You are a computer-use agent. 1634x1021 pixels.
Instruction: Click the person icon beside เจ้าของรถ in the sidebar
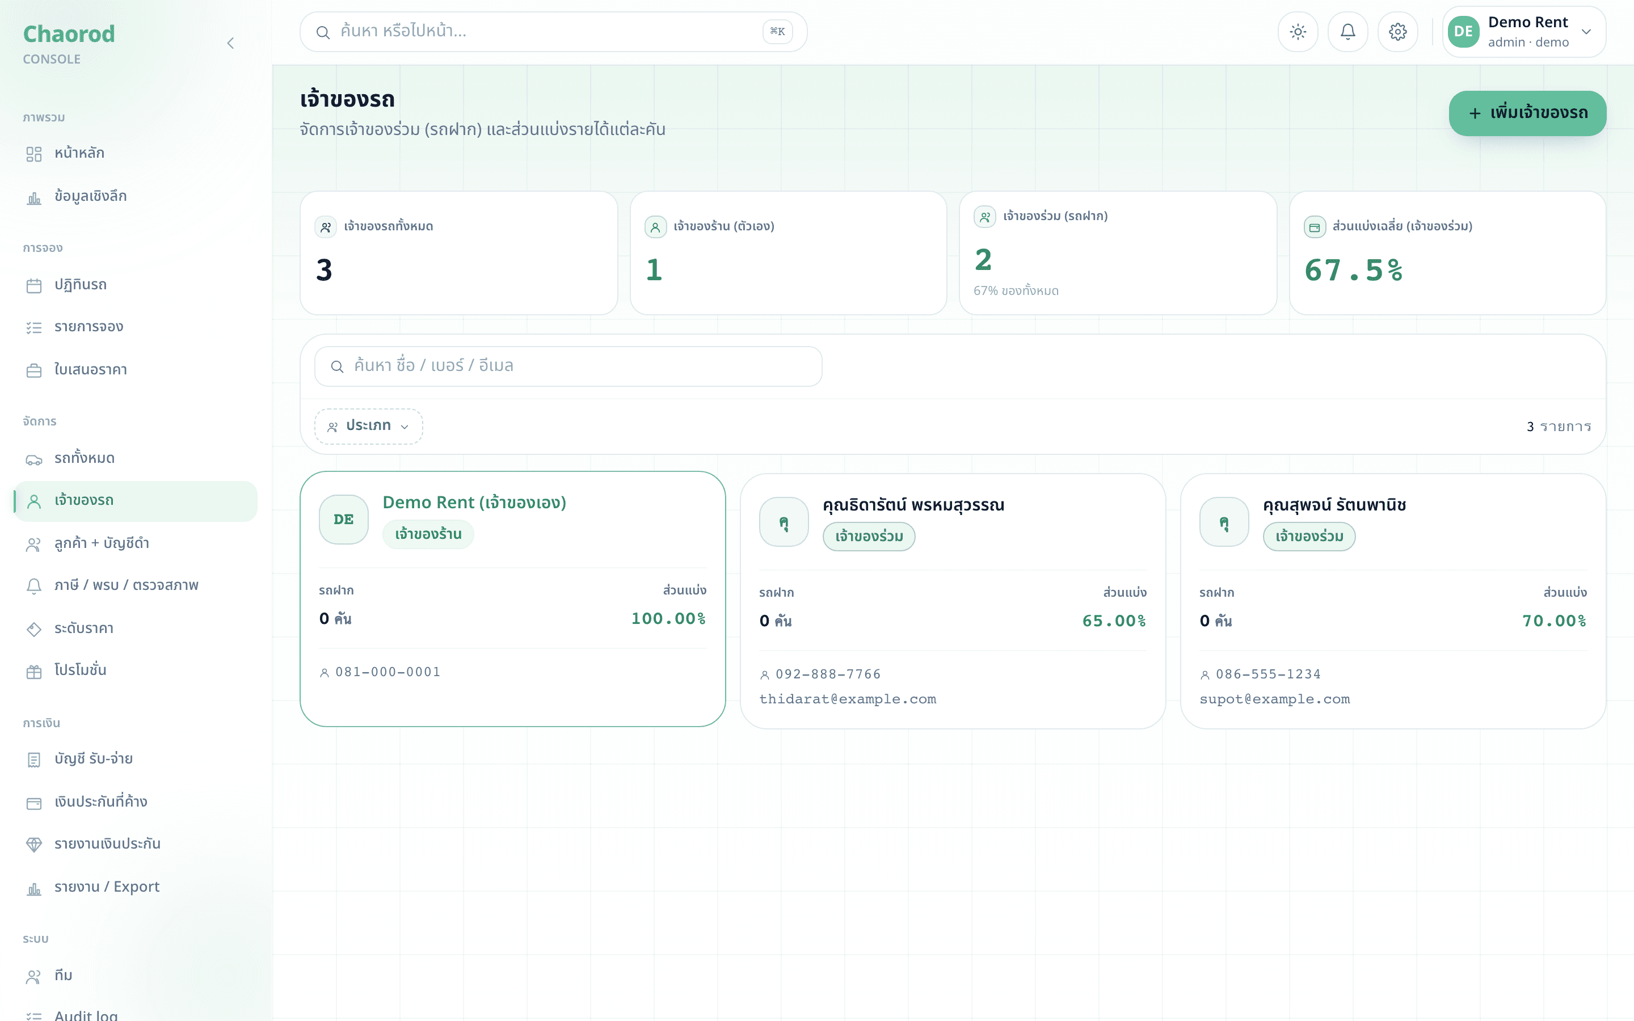pyautogui.click(x=34, y=501)
